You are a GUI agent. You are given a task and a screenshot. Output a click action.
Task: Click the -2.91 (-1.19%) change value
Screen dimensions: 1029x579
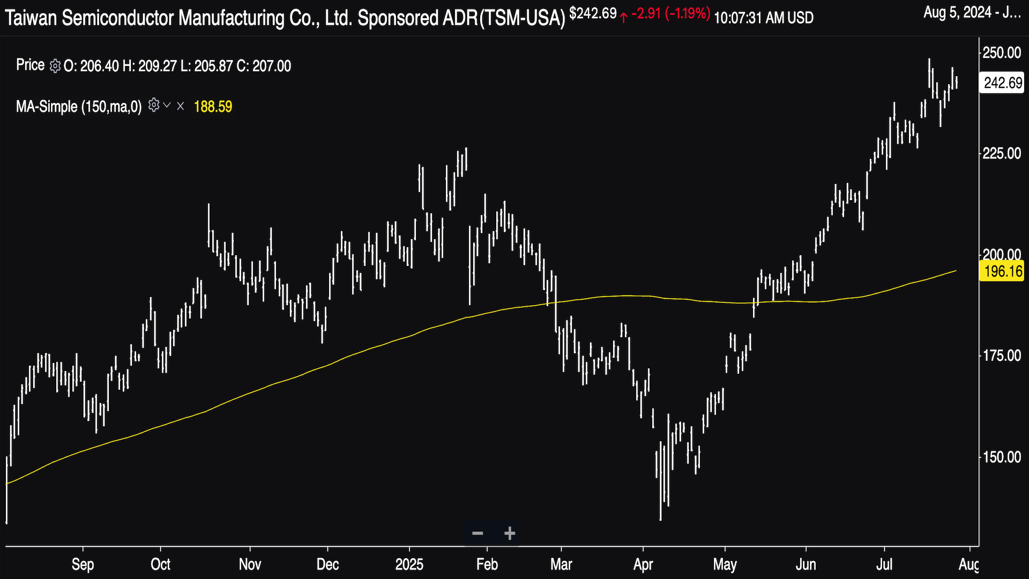[x=670, y=13]
